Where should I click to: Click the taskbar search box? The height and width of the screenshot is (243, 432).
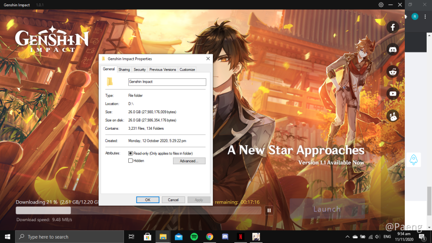point(69,237)
